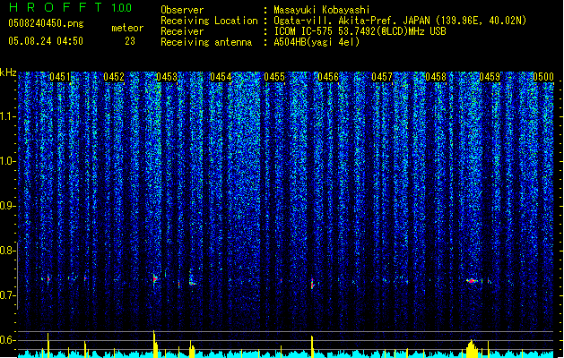Image resolution: width=564 pixels, height=358 pixels.
Task: Click the 'meteor' label
Action: (127, 28)
